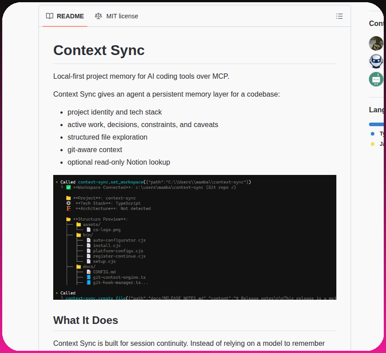Open the terminal screenshot image

[x=195, y=237]
